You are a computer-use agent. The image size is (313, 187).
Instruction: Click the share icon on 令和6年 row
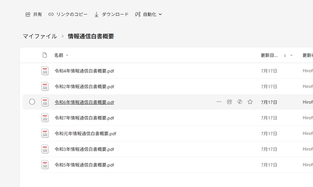(229, 102)
